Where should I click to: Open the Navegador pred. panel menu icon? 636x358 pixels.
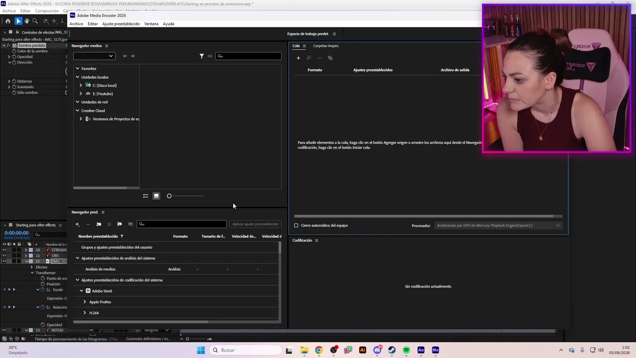click(103, 212)
